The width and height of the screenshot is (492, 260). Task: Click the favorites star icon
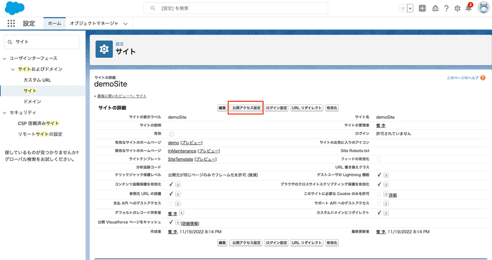tap(403, 9)
